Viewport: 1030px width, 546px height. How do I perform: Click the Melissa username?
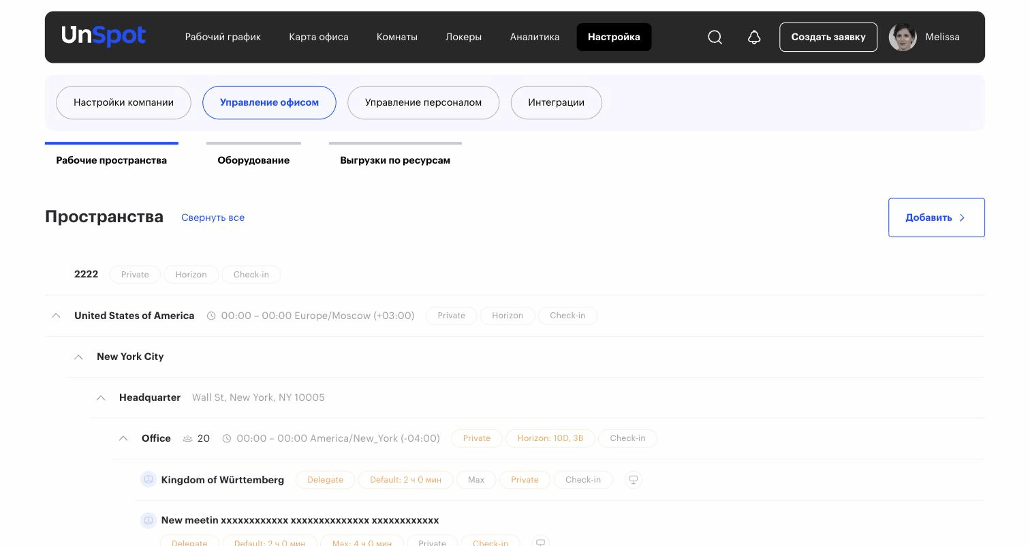(942, 37)
